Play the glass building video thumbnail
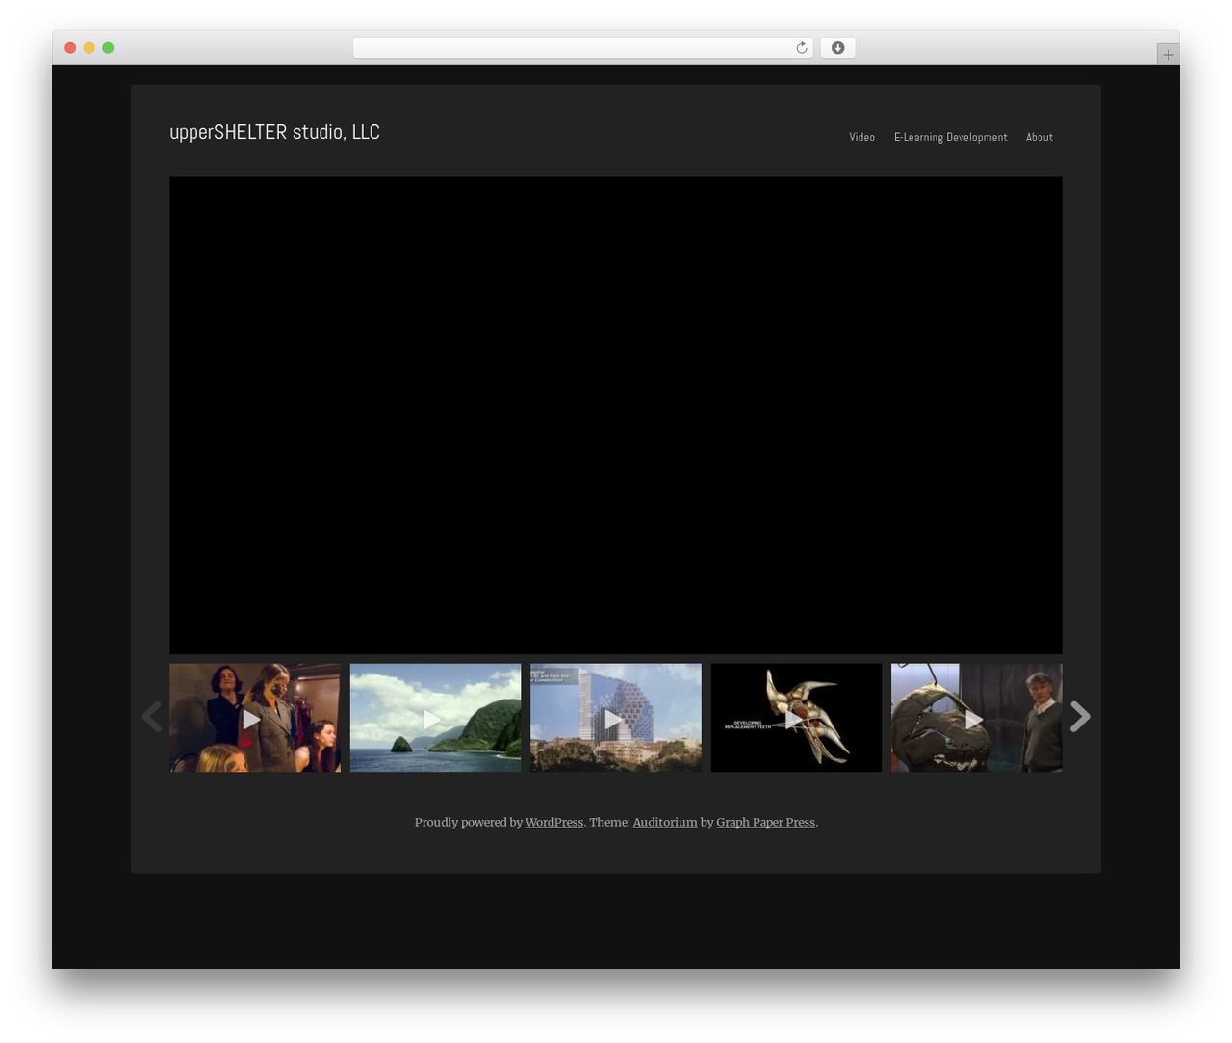 [616, 718]
